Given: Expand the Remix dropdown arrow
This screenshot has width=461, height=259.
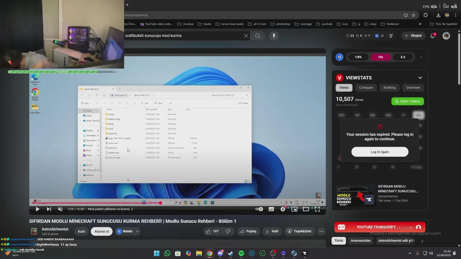Looking at the screenshot, I should pyautogui.click(x=137, y=231).
